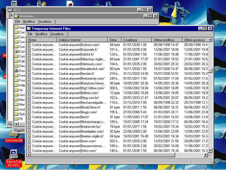Open File menu in the Windows folder window
Screen dimensions: 226x170
click(18, 22)
